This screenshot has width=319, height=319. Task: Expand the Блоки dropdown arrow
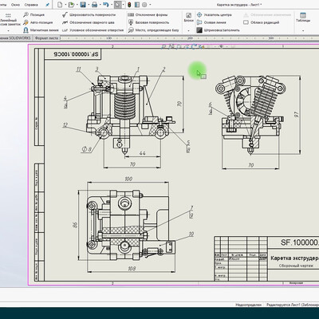click(x=188, y=31)
